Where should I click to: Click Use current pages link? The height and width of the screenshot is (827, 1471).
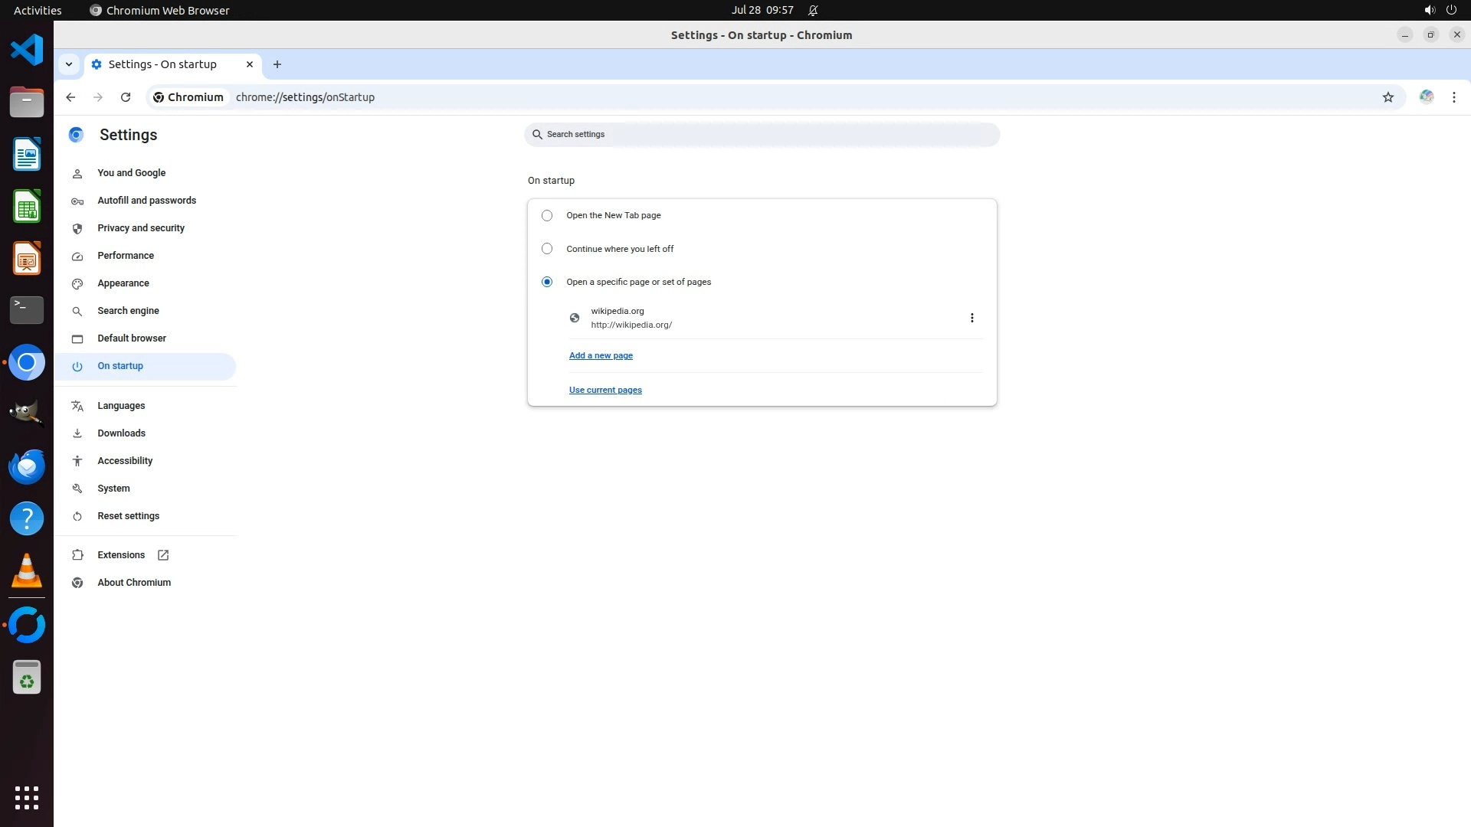tap(605, 390)
